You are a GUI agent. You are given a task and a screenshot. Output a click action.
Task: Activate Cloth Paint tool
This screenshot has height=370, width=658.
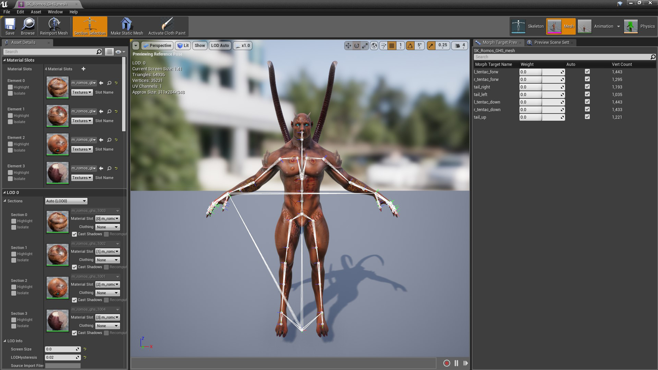(x=167, y=26)
